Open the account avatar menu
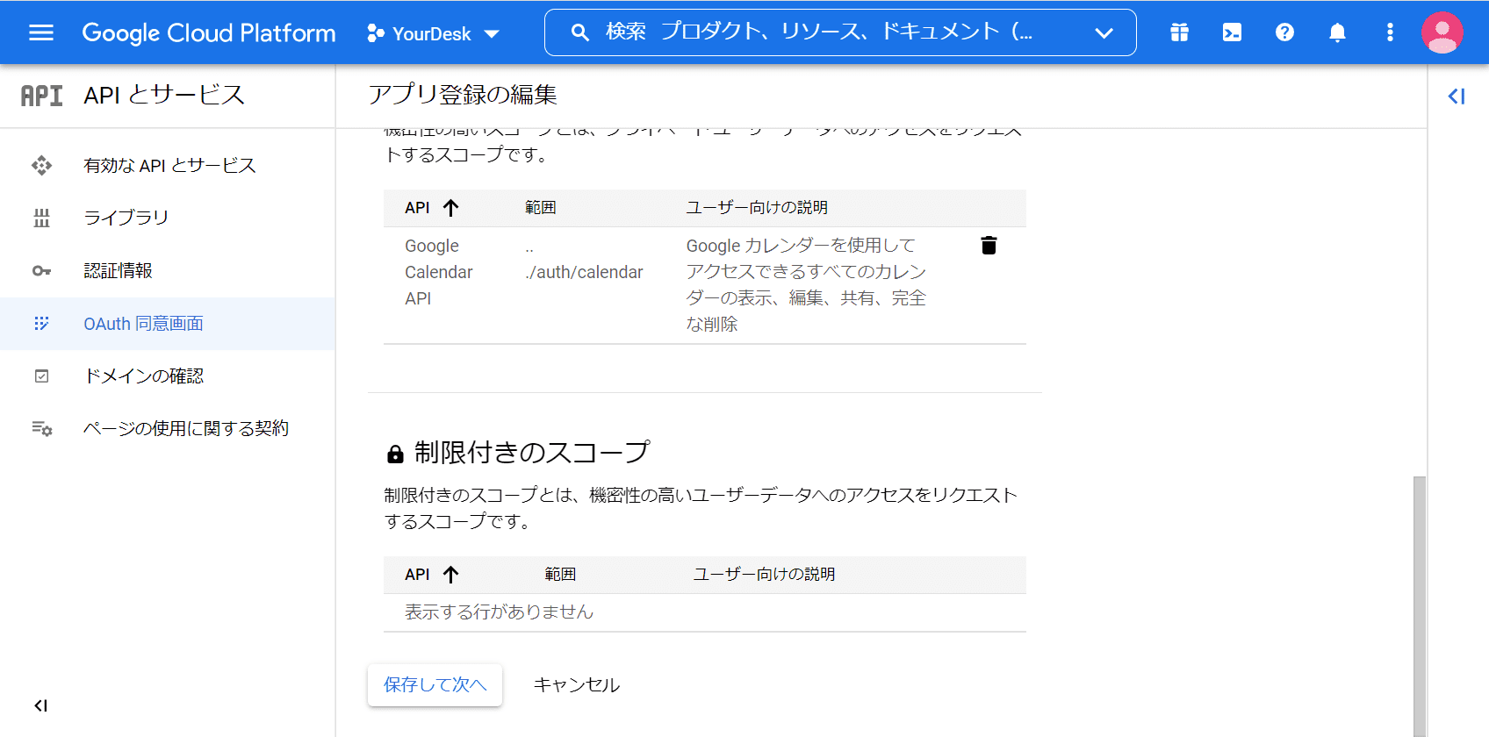 1442,32
